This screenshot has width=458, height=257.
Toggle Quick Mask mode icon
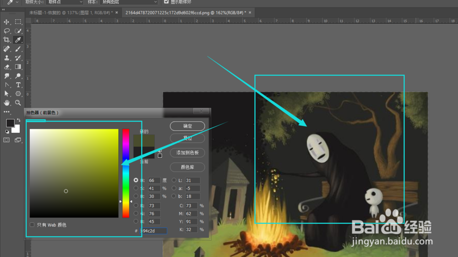pos(6,140)
